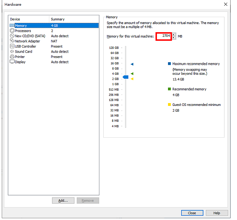The image size is (237, 220).
Task: Increase memory with spinner up arrow
Action: coord(174,35)
